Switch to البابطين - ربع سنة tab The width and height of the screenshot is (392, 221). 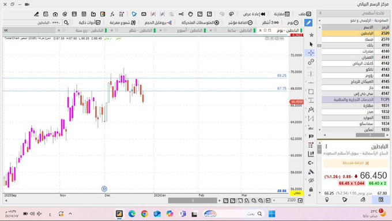(x=91, y=31)
